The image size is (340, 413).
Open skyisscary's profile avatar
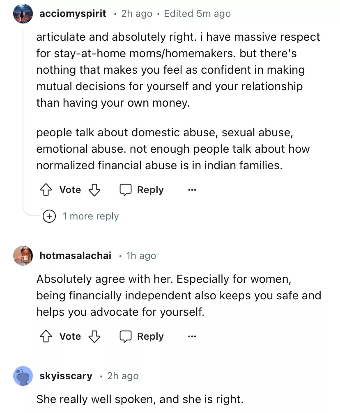[23, 376]
